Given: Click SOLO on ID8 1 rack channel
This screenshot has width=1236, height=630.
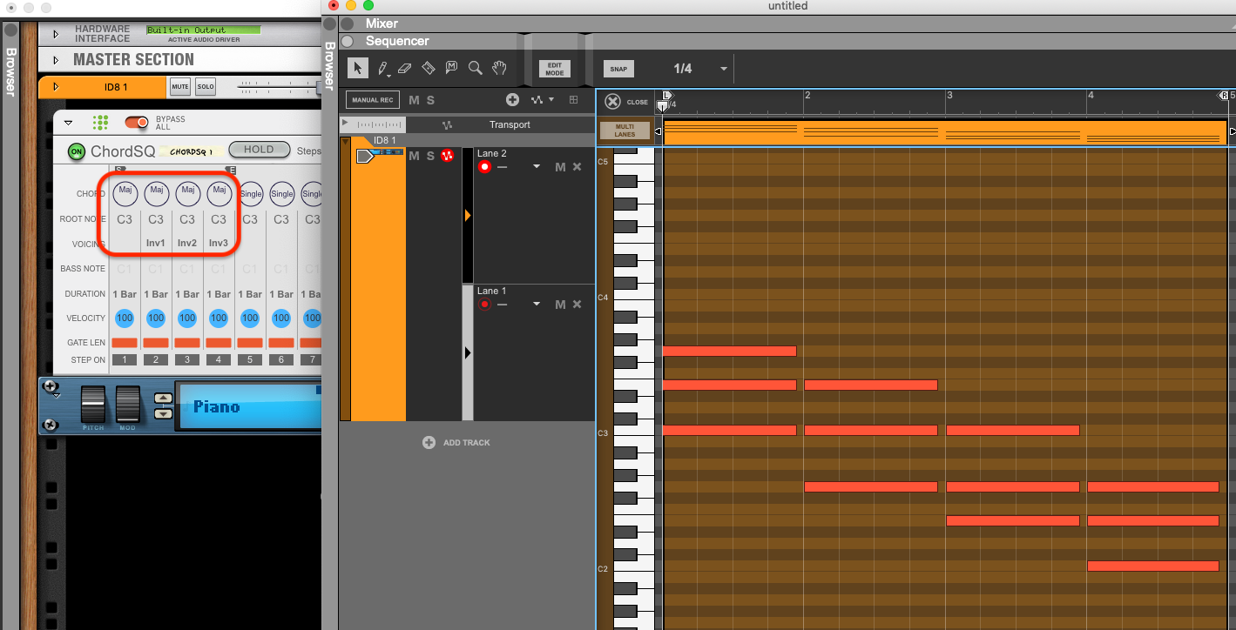Looking at the screenshot, I should click(205, 86).
